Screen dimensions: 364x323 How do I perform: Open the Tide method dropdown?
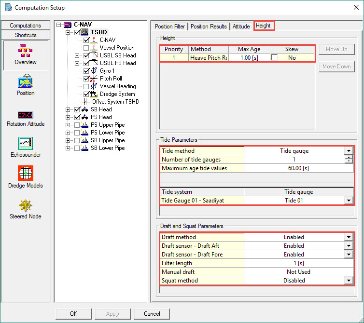pyautogui.click(x=349, y=150)
